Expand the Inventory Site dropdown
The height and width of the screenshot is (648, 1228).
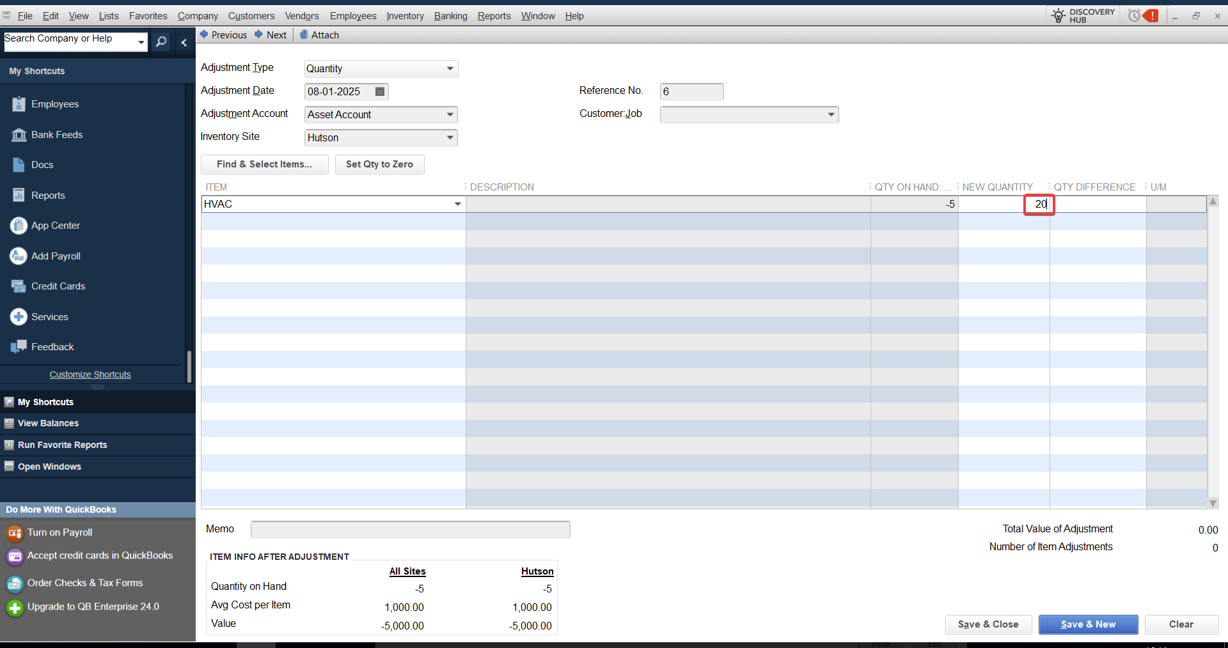click(x=450, y=137)
